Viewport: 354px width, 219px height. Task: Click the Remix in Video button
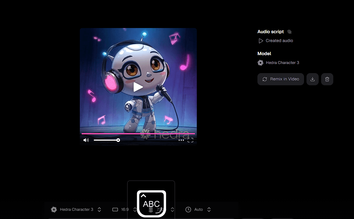click(281, 79)
